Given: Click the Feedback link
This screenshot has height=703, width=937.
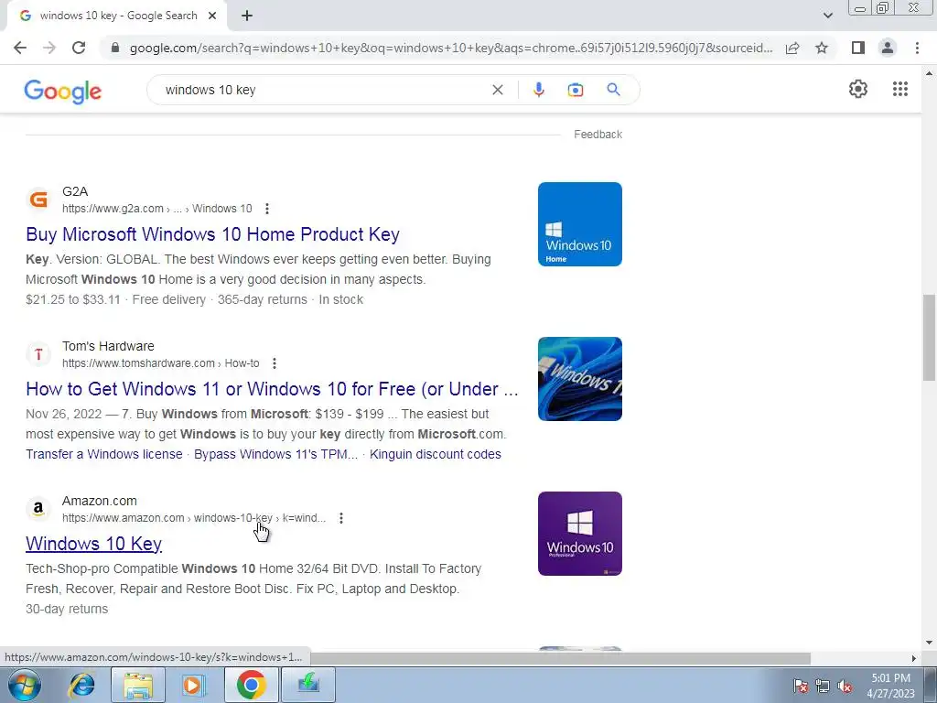Looking at the screenshot, I should click(598, 135).
